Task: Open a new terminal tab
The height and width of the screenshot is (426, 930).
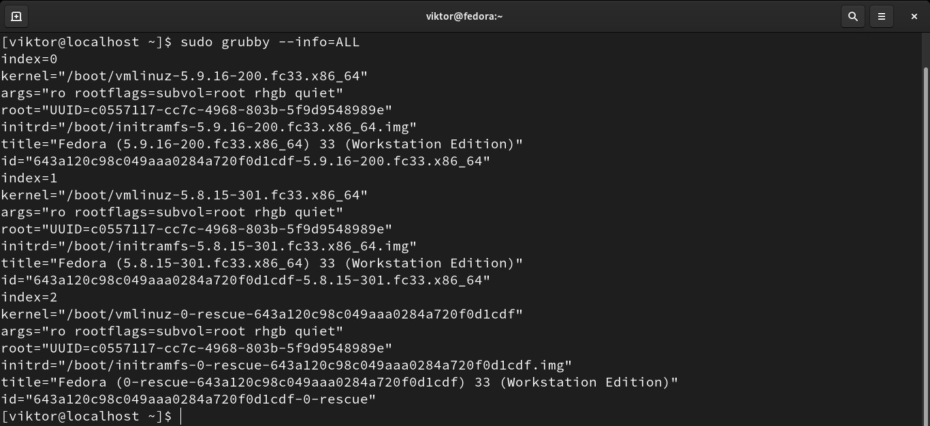Action: coord(16,16)
